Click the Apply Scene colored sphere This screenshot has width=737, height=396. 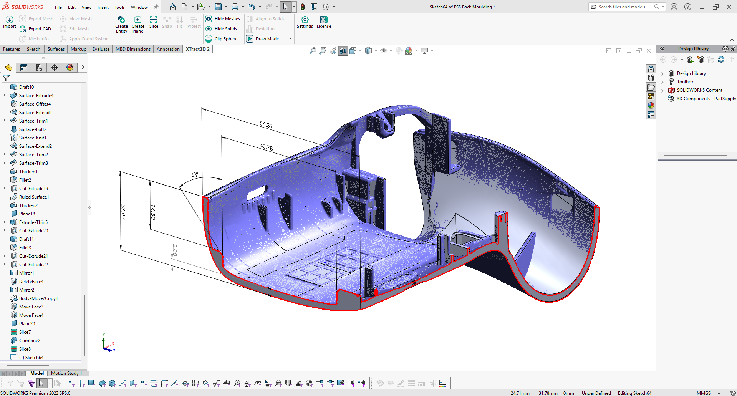408,50
